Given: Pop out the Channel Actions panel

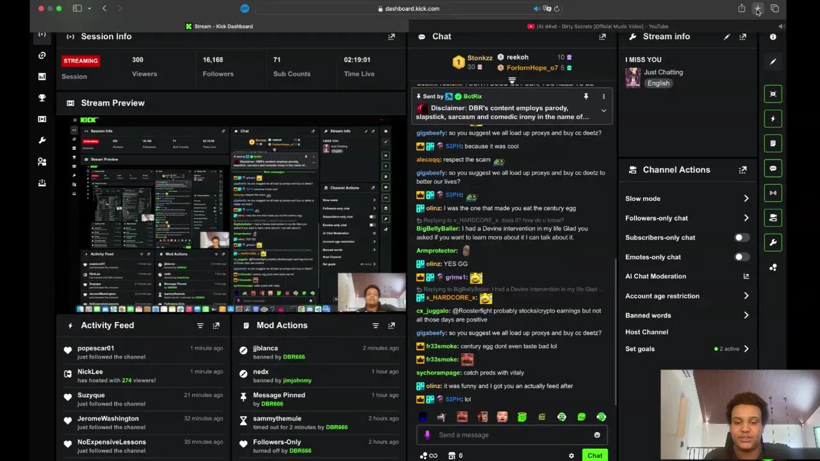Looking at the screenshot, I should tap(742, 170).
